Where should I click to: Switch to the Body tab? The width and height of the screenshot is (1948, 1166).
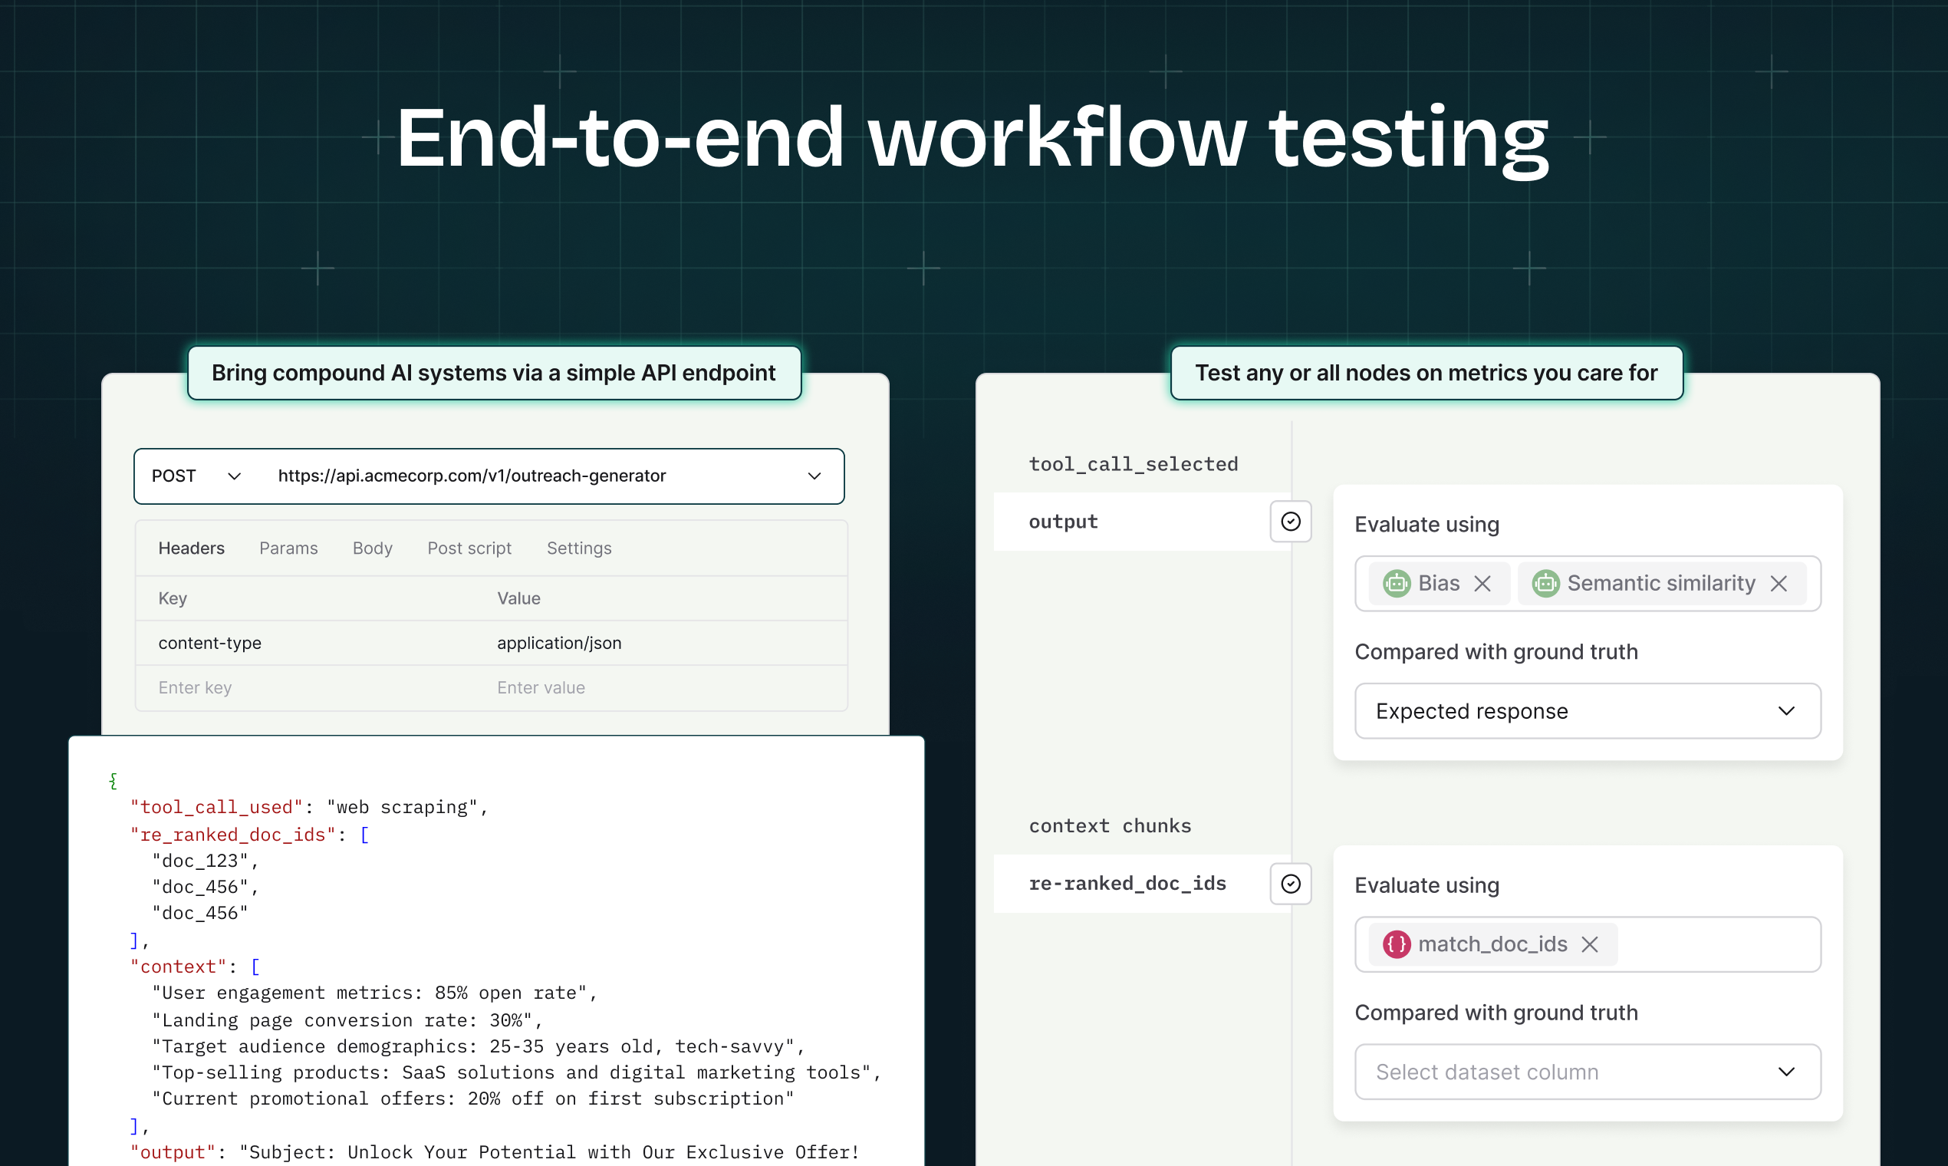click(372, 548)
